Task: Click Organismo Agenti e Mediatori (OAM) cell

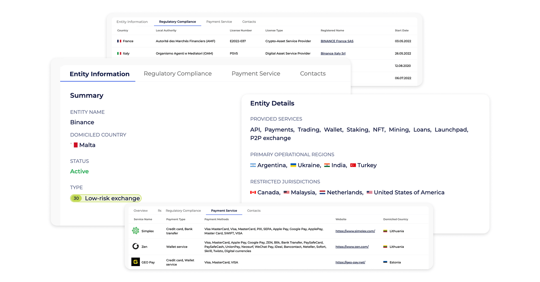Action: tap(184, 53)
